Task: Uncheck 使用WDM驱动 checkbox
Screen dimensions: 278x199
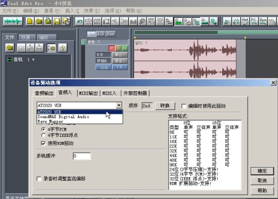Action: click(x=43, y=143)
